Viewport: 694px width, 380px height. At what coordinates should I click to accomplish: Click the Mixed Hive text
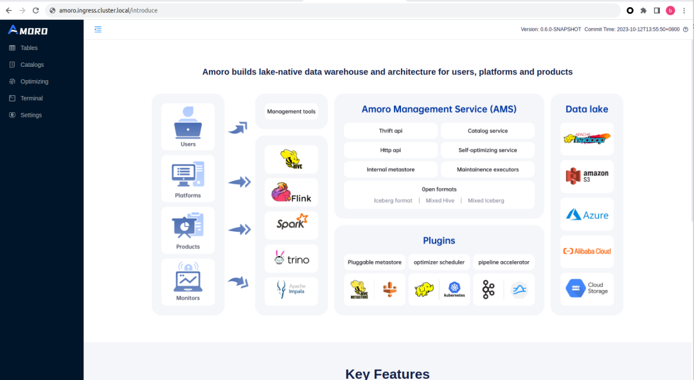(440, 200)
